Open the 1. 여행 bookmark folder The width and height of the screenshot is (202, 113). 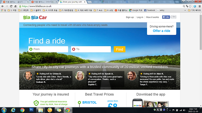point(12,10)
